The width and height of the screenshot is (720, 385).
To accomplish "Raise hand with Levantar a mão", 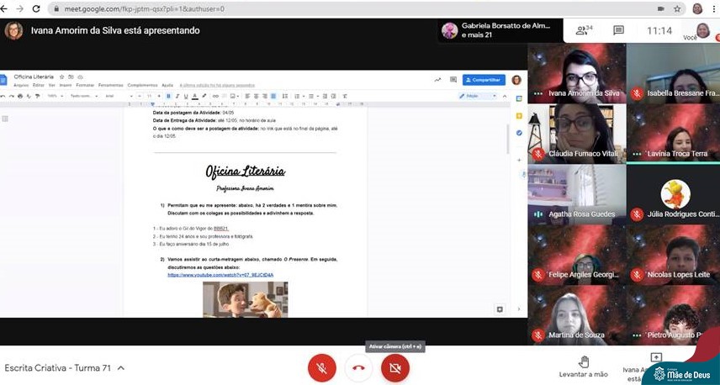I will coord(582,363).
